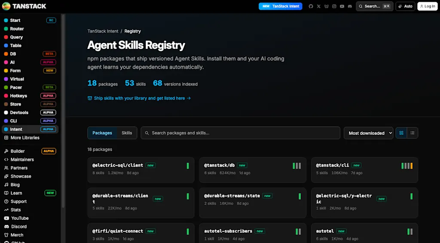The height and width of the screenshot is (243, 440).
Task: Open the @durable-streams/state package card
Action: tap(253, 203)
